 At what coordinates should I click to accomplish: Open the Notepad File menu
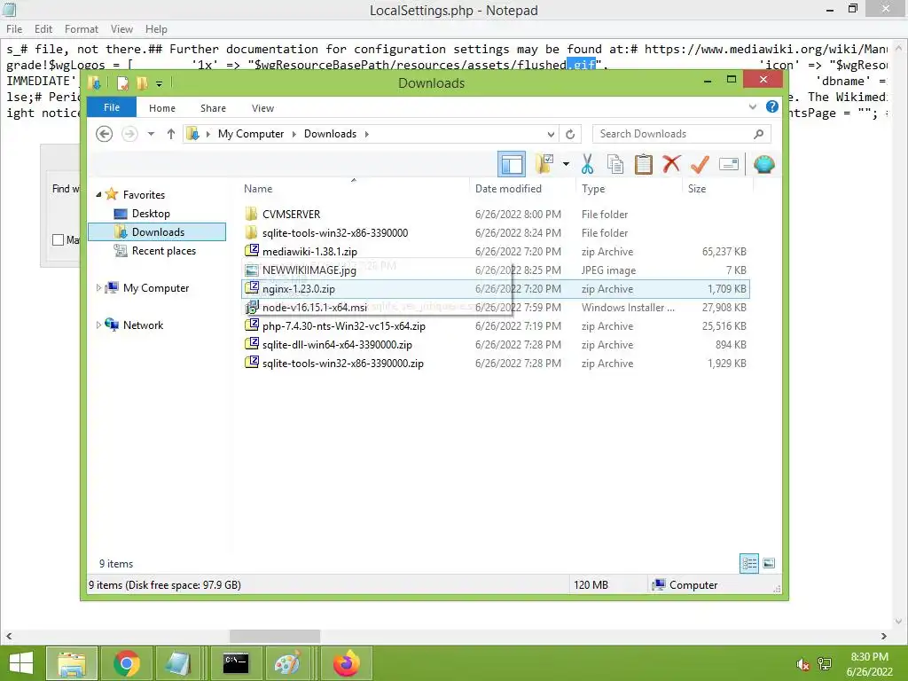pyautogui.click(x=14, y=29)
